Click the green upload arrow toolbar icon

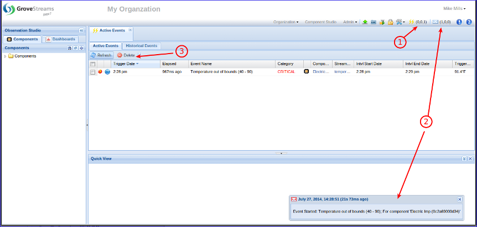pos(365,22)
